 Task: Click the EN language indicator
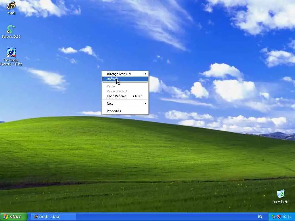coord(260,217)
